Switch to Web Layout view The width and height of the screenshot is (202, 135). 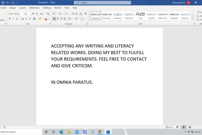point(190,127)
